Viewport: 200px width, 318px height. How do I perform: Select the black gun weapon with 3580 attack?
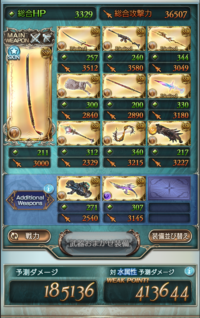coord(124,39)
